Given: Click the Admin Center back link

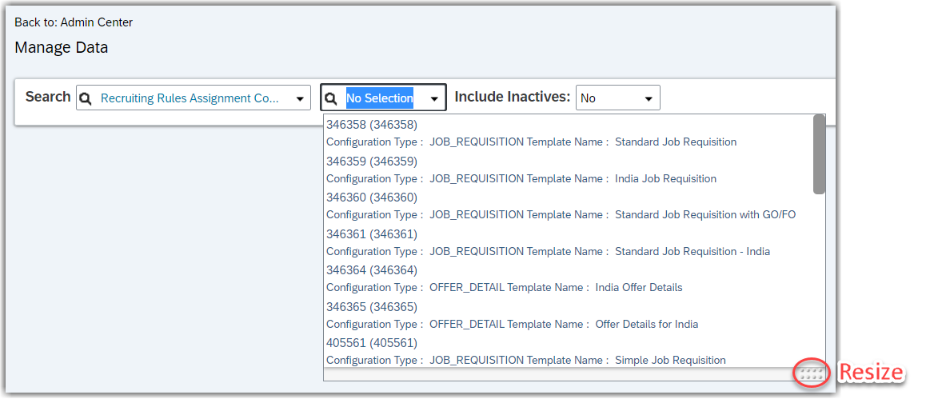Looking at the screenshot, I should [96, 22].
